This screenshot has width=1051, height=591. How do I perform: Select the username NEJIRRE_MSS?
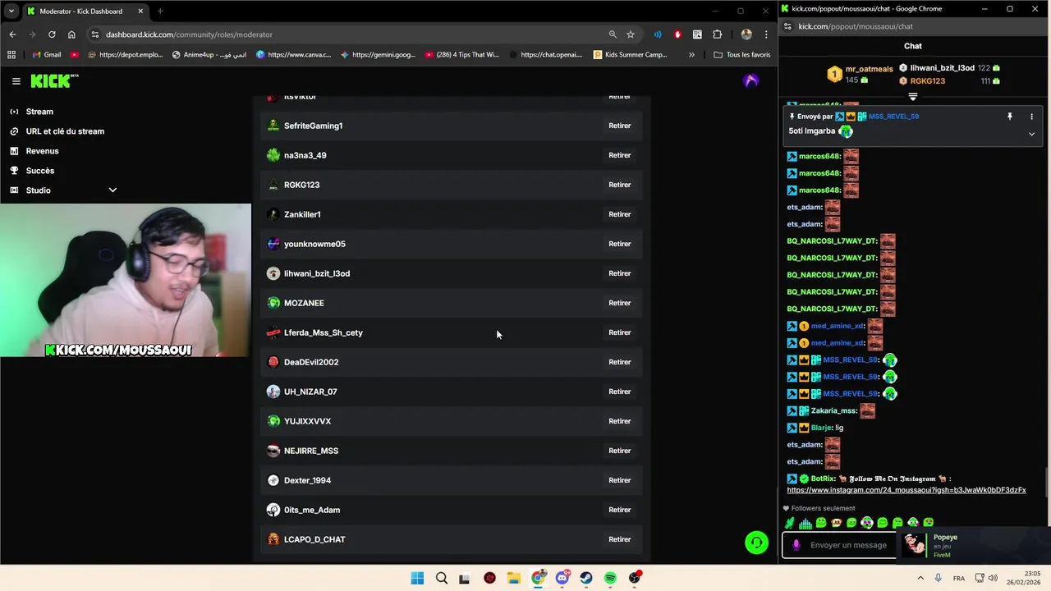tap(311, 451)
